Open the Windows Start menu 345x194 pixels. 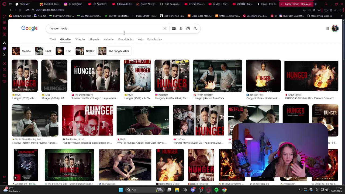pyautogui.click(x=121, y=190)
